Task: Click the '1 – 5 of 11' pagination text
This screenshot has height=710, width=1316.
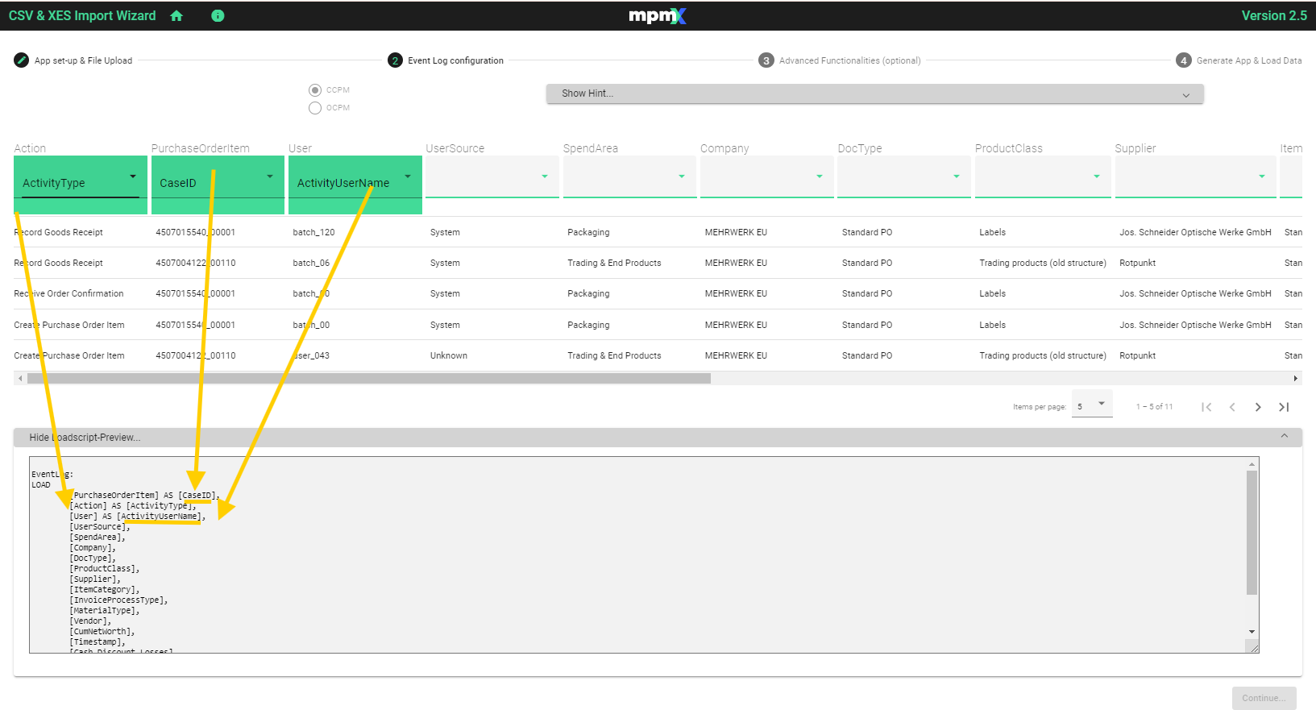Action: (x=1154, y=407)
